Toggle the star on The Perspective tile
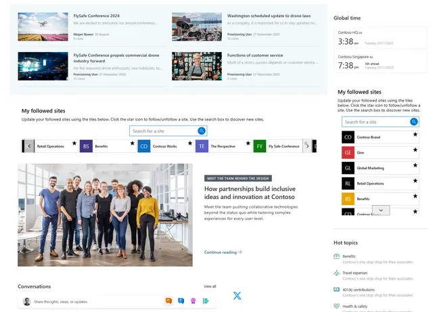Screen dimensions: 433x312 click(x=248, y=143)
